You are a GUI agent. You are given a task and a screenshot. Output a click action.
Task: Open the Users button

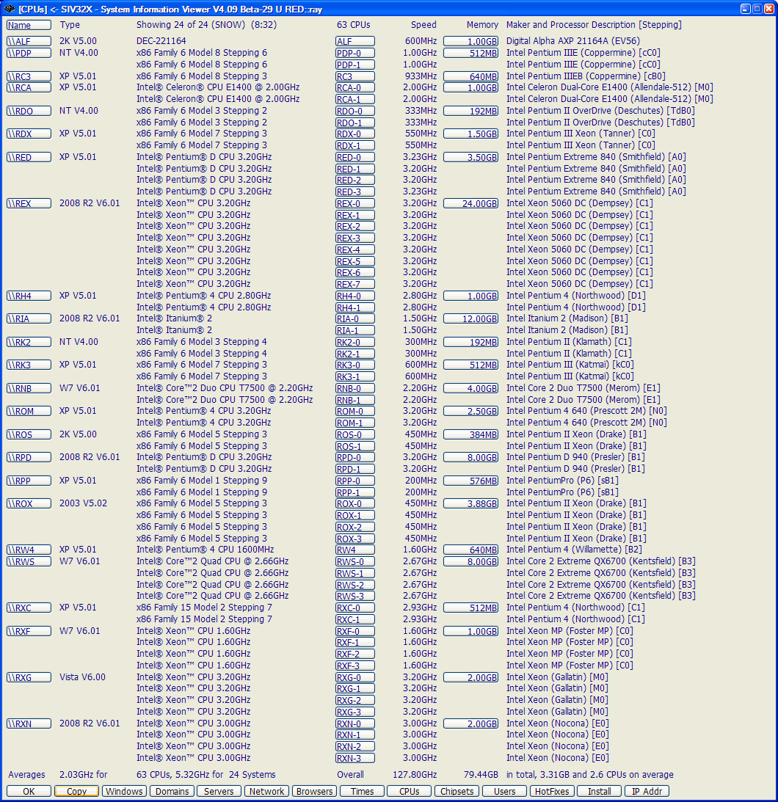pyautogui.click(x=504, y=791)
